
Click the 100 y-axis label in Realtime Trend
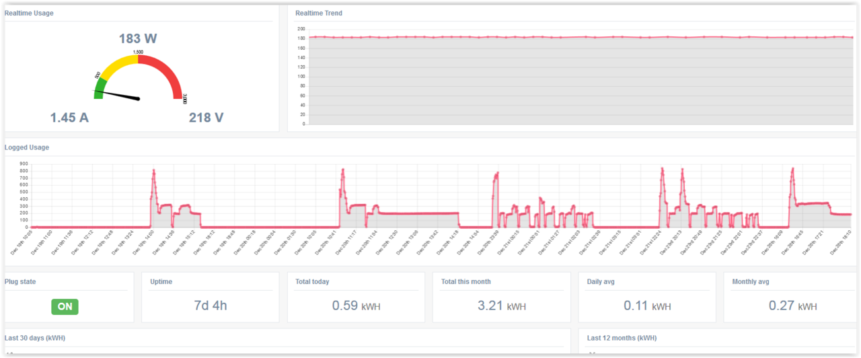click(301, 76)
